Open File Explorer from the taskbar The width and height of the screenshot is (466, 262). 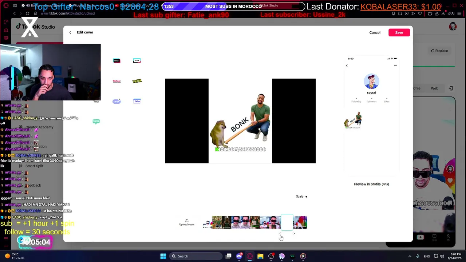[x=260, y=256]
